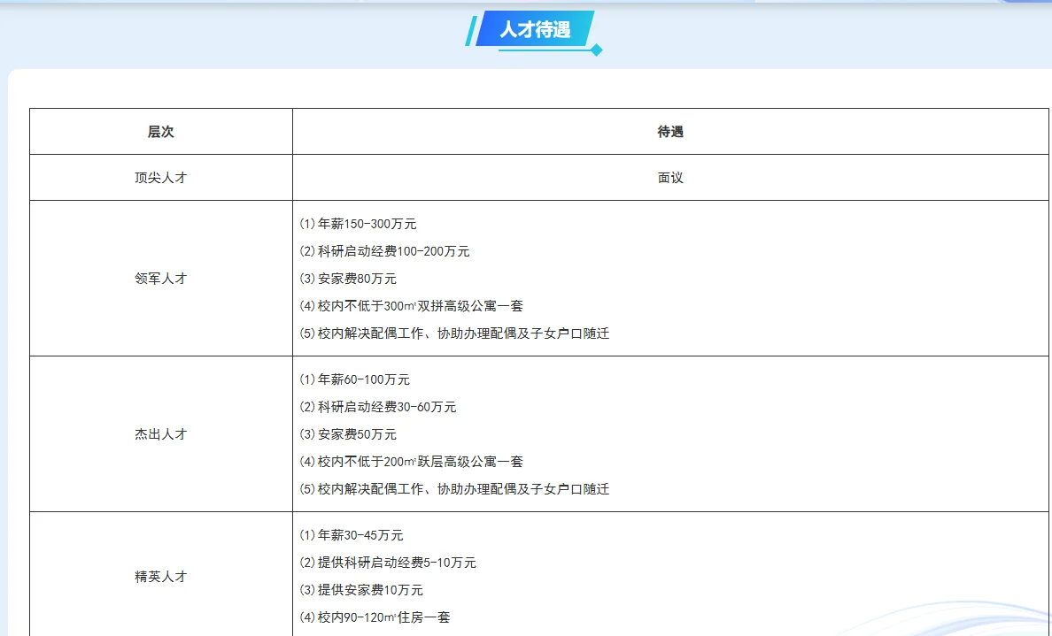Select the text 年薪60-100万元
This screenshot has width=1052, height=636.
(364, 379)
